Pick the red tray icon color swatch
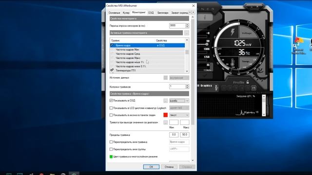The width and height of the screenshot is (312, 175). click(x=166, y=115)
